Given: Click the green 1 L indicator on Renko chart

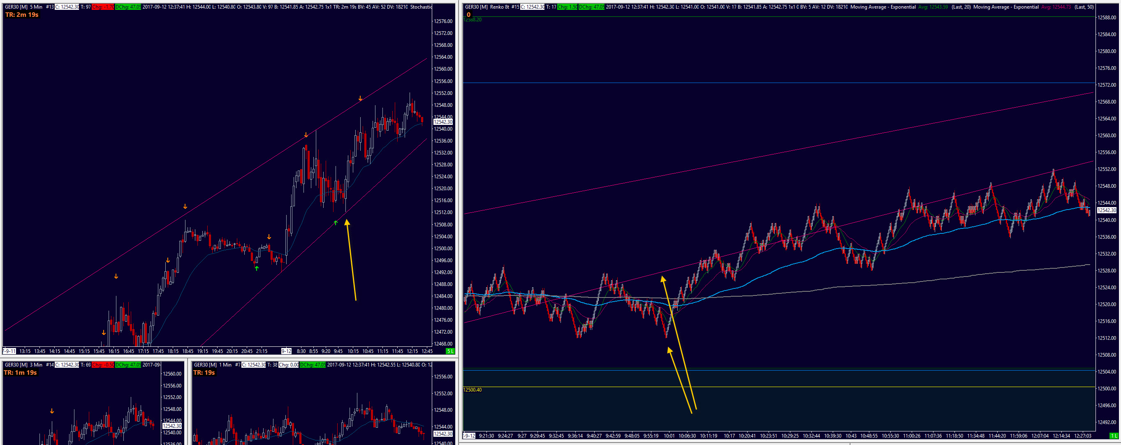Looking at the screenshot, I should (x=1114, y=436).
